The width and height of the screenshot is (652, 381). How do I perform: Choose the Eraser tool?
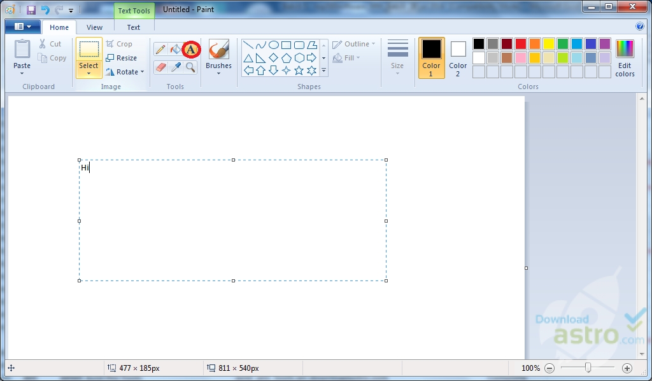pos(160,67)
